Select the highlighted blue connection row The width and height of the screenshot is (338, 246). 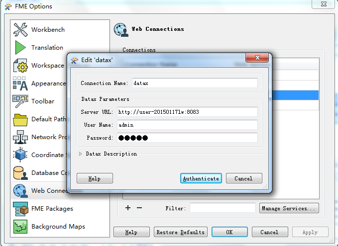pyautogui.click(x=295, y=95)
